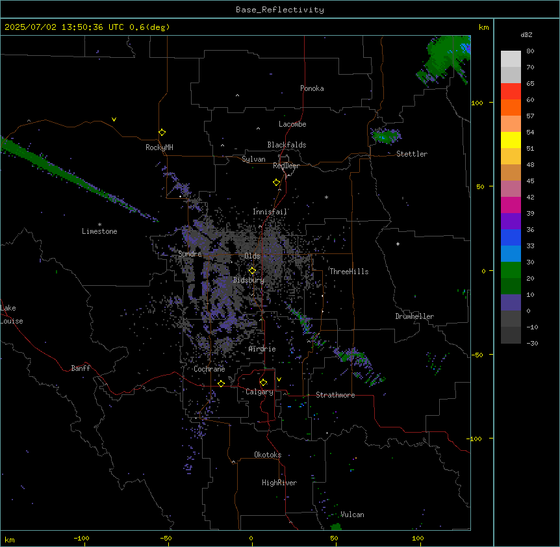This screenshot has height=547, width=560.
Task: Click the dBZ legend heading
Action: [526, 34]
